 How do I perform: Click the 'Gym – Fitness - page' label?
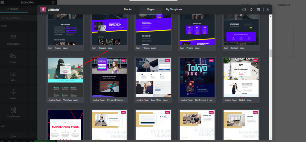coord(146,48)
